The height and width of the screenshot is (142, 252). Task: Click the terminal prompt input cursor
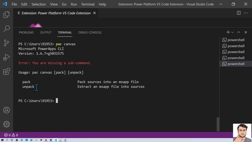click(x=57, y=101)
